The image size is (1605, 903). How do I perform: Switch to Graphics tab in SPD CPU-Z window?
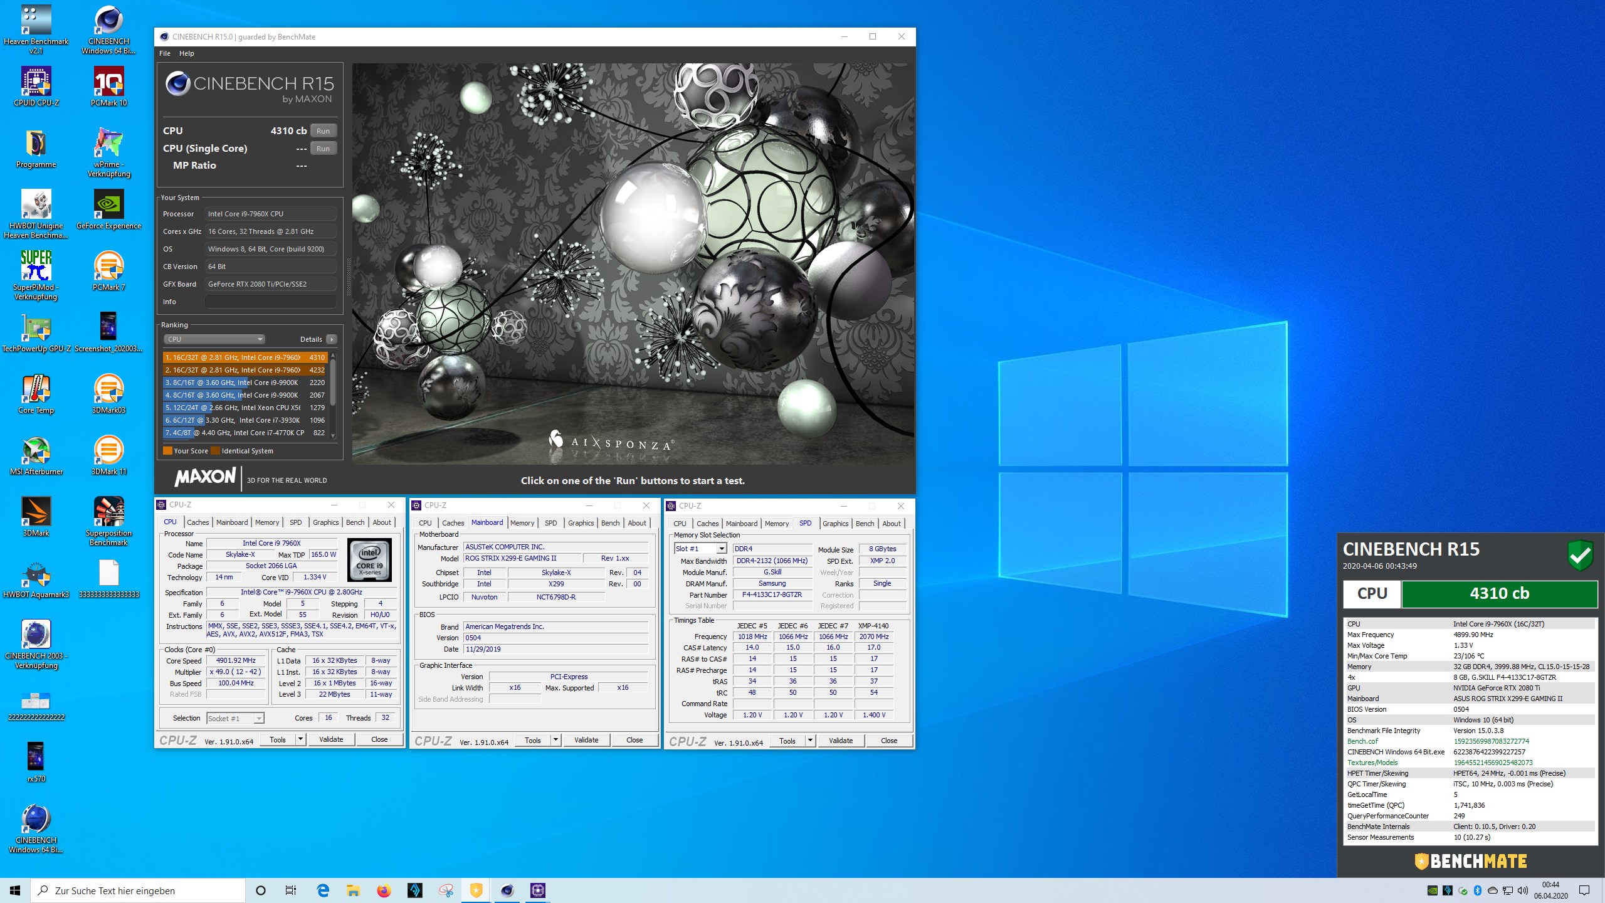(x=835, y=524)
